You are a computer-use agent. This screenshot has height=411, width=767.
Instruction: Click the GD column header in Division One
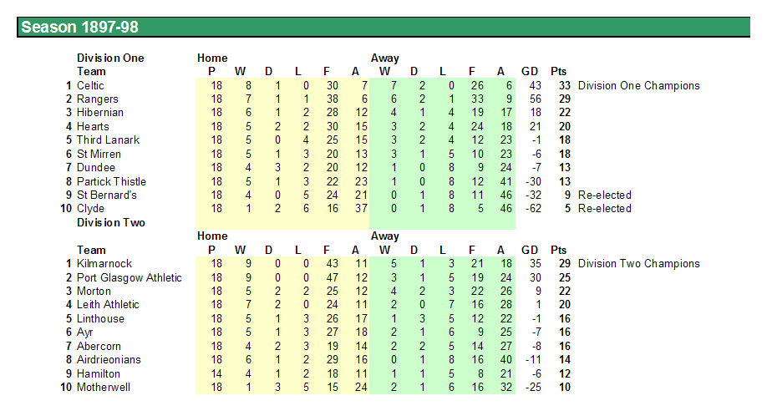(530, 72)
